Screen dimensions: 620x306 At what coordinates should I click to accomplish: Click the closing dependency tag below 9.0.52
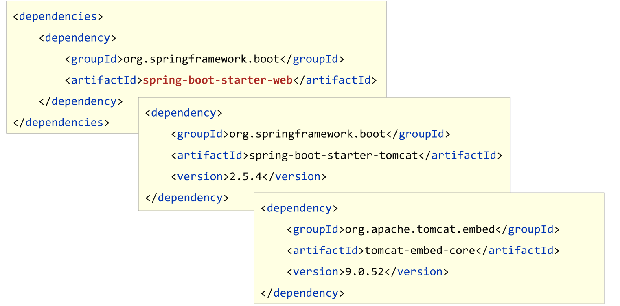point(302,293)
